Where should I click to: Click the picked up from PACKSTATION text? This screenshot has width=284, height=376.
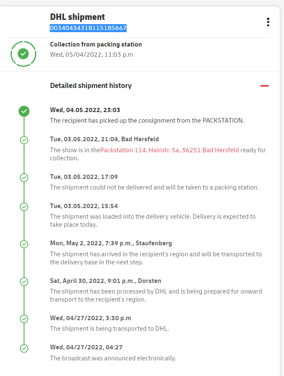tap(147, 121)
